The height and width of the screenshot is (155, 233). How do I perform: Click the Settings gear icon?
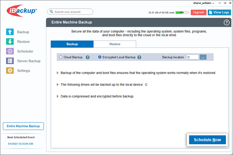(x=10, y=71)
